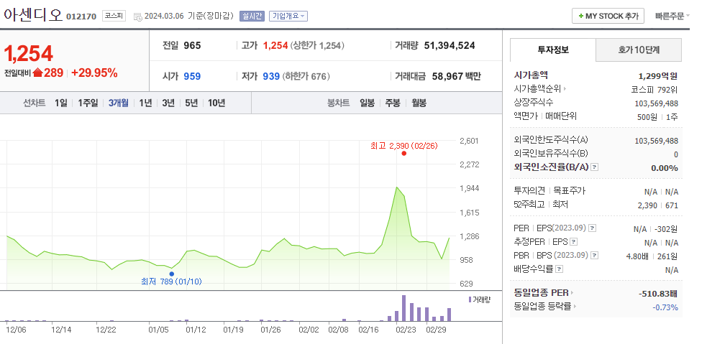Select the 3개월 line chart period
The height and width of the screenshot is (344, 707).
click(x=119, y=103)
